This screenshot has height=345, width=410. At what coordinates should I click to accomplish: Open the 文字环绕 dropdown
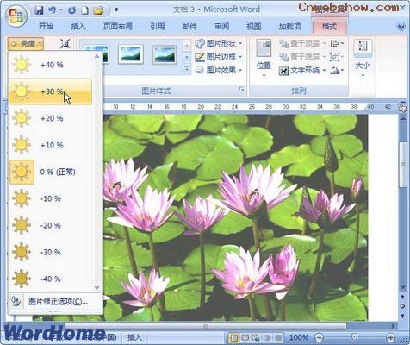[x=302, y=70]
